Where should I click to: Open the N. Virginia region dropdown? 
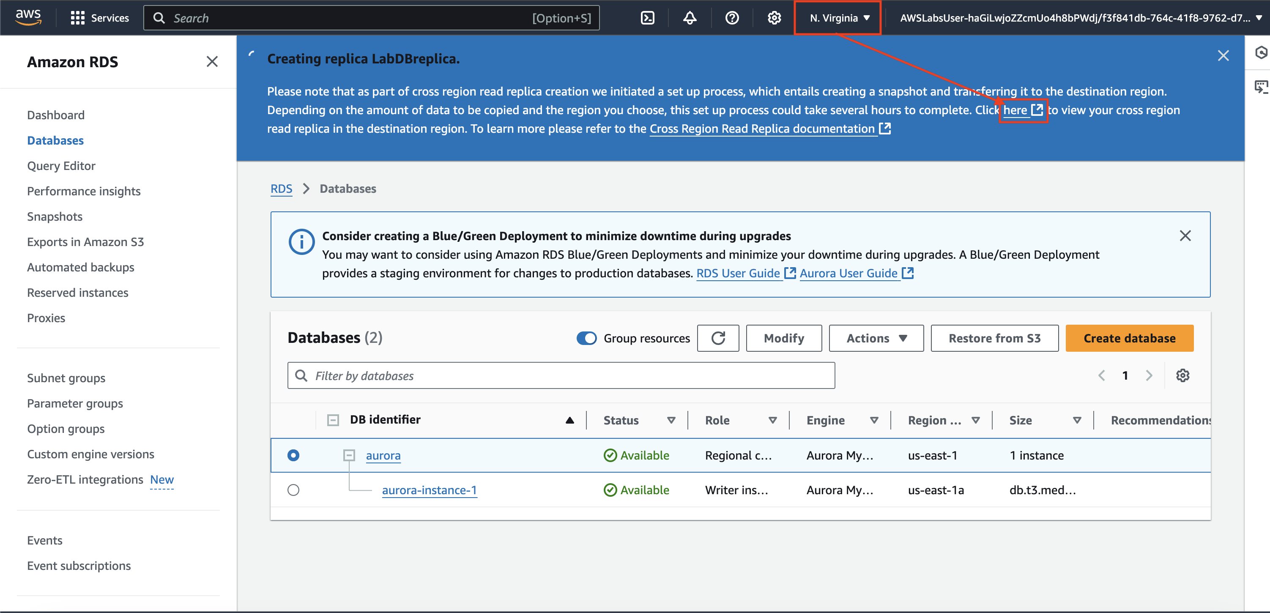tap(839, 18)
